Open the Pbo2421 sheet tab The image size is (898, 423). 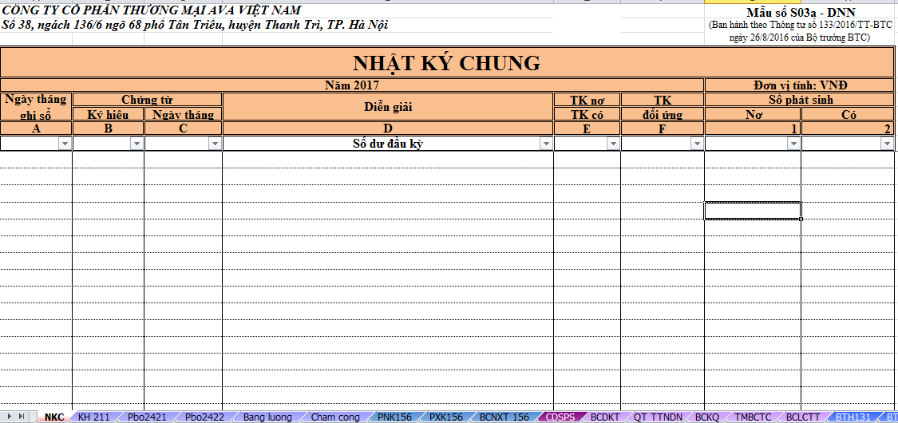pyautogui.click(x=147, y=417)
